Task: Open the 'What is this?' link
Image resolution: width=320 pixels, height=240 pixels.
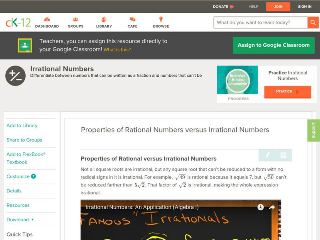Action: (x=117, y=50)
